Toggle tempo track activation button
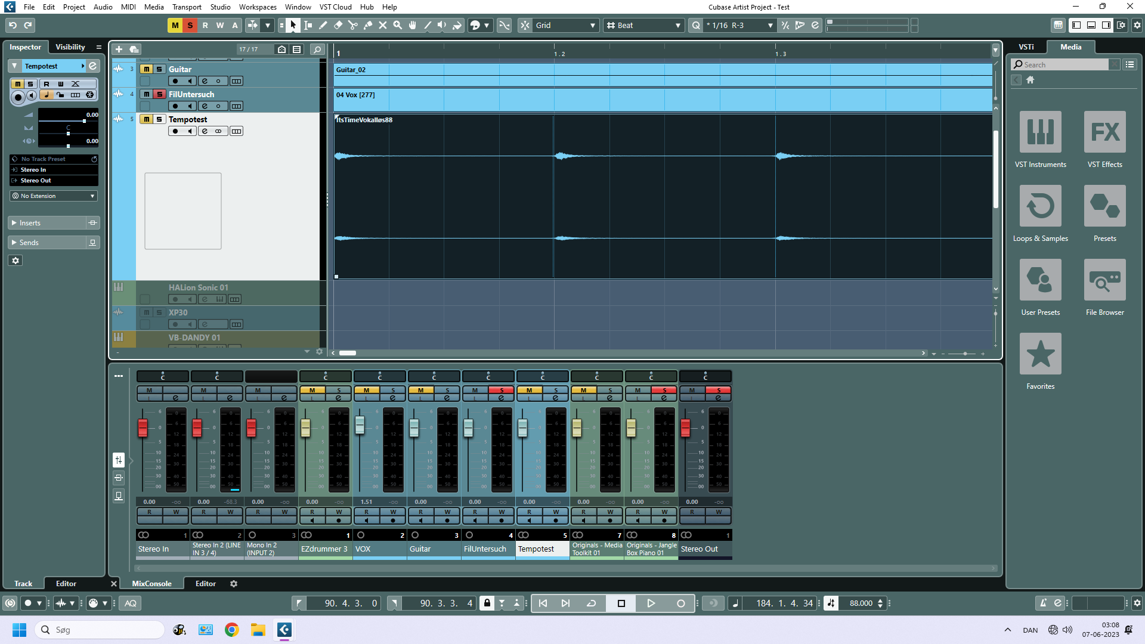The image size is (1145, 644). (x=831, y=603)
